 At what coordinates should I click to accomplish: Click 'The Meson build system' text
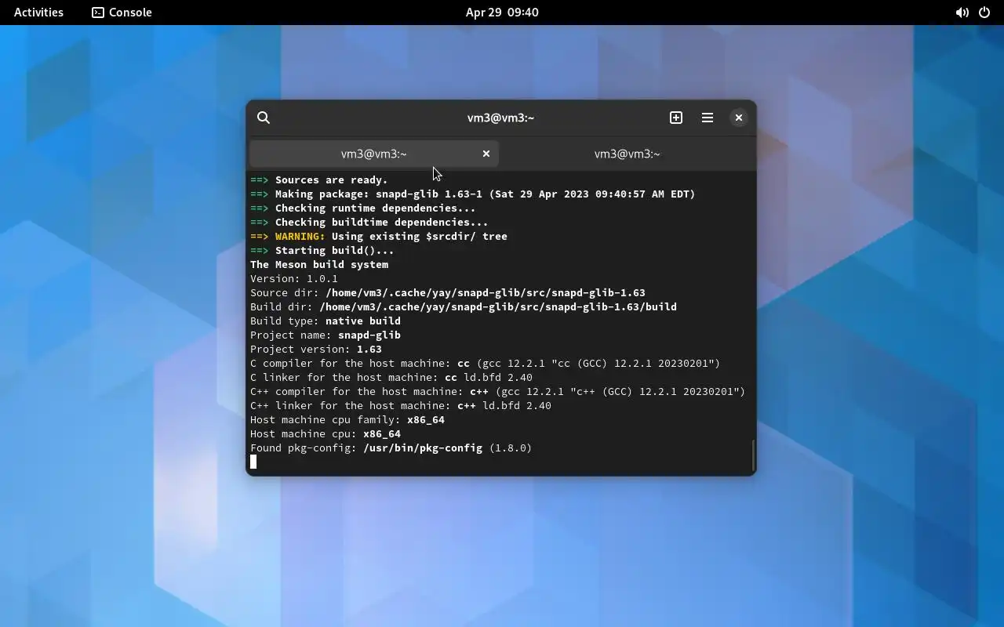click(319, 264)
